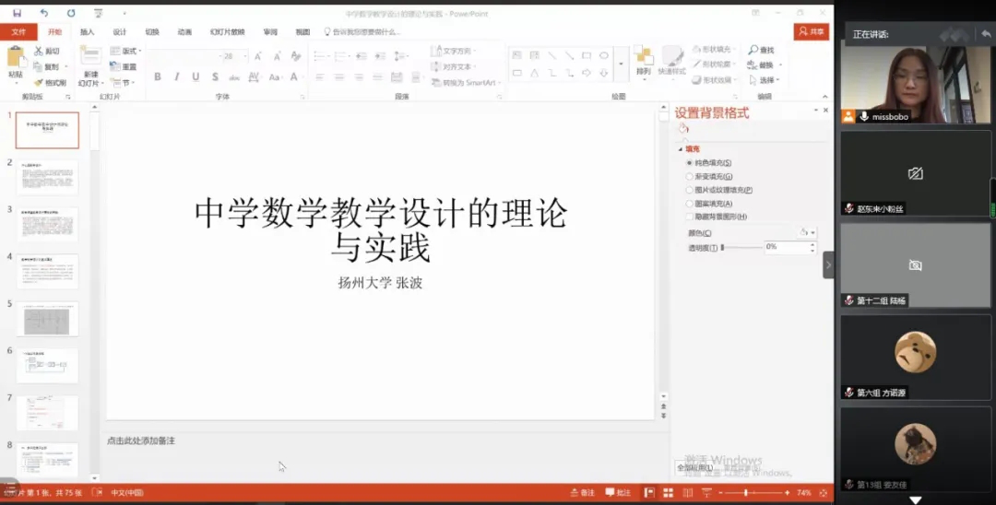Select Picture or texture fill (图片或纹理填充) option
The height and width of the screenshot is (505, 996).
[x=689, y=190]
